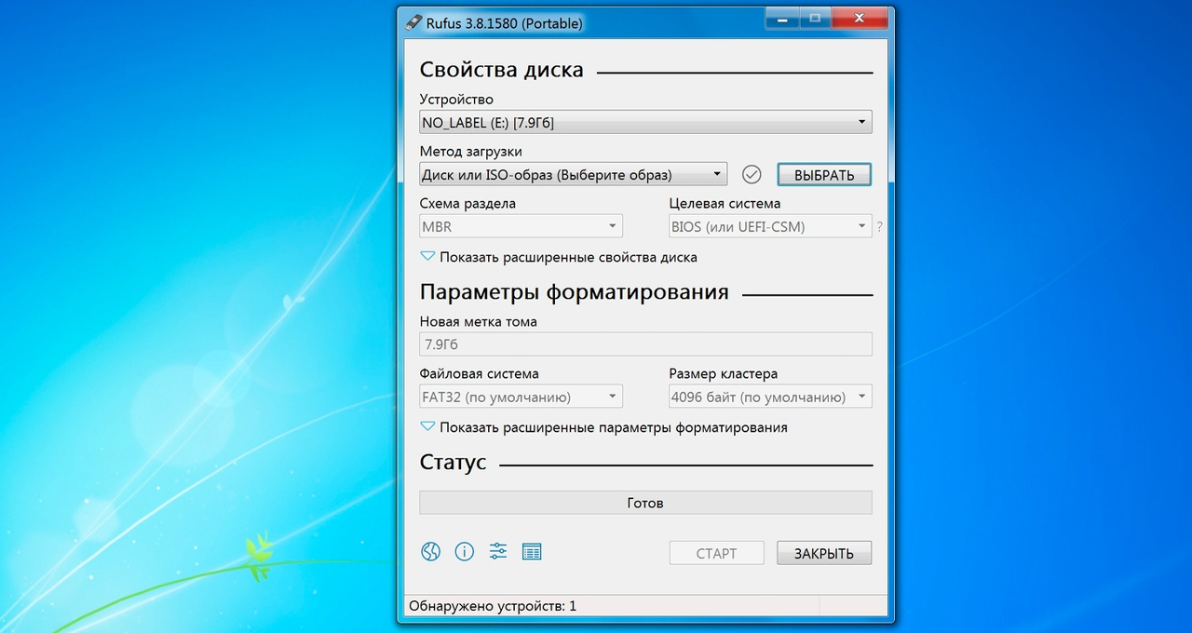Open language selection globe icon
This screenshot has height=633, width=1192.
(430, 552)
